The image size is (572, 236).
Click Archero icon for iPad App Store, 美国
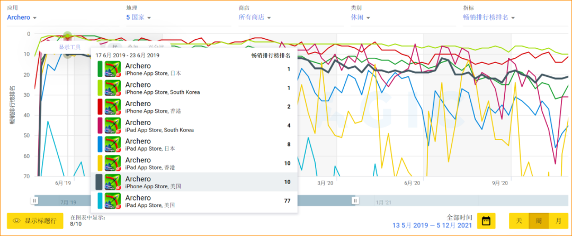coord(112,200)
